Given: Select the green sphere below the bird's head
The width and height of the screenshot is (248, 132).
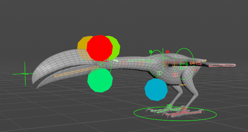Looking at the screenshot, I should (x=100, y=80).
